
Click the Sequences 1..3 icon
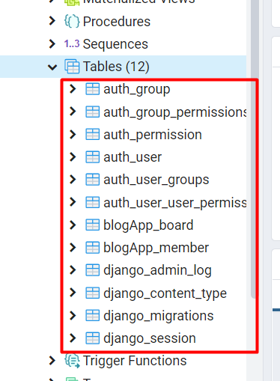point(72,44)
